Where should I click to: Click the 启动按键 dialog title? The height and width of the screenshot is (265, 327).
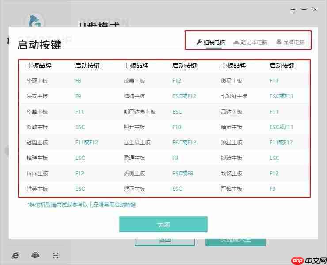[x=39, y=45]
